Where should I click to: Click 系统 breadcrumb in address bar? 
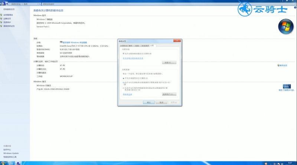[26, 4]
